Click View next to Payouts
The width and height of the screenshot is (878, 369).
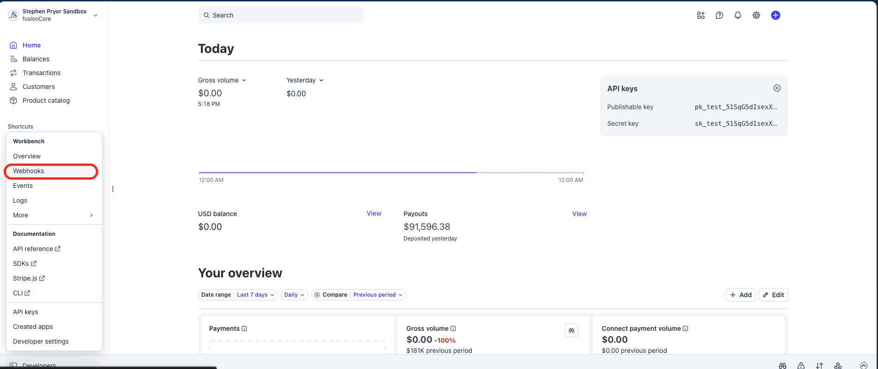click(579, 214)
